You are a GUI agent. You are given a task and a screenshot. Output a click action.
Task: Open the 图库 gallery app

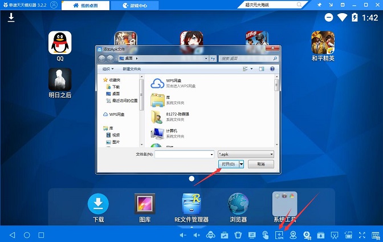[145, 208]
